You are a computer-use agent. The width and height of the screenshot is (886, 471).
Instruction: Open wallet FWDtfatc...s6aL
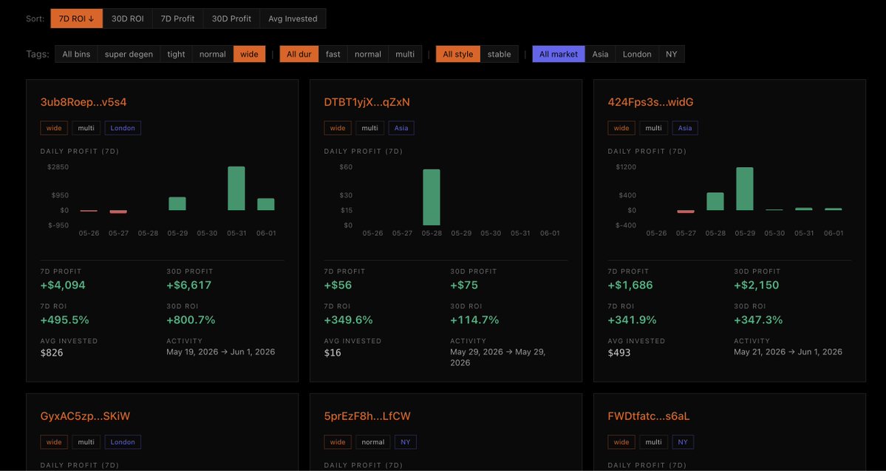649,416
